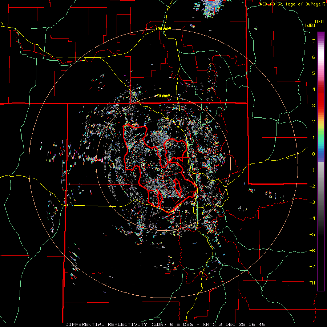Click the "KMTX" radar station identifier
This screenshot has width=327, height=327.
tap(210, 324)
